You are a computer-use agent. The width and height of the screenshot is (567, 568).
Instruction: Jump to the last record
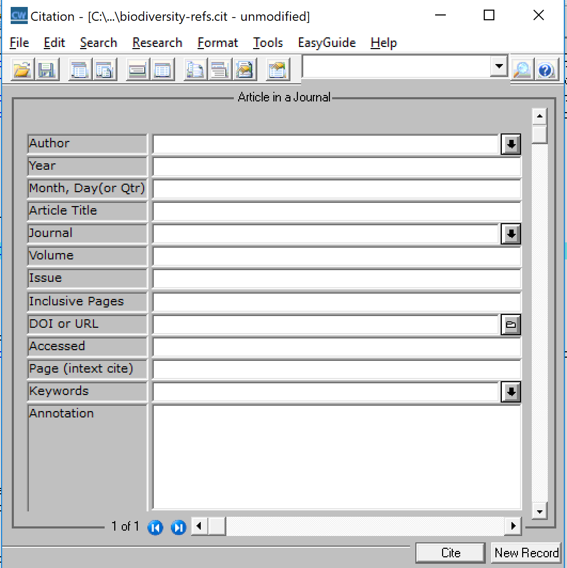[x=178, y=527]
